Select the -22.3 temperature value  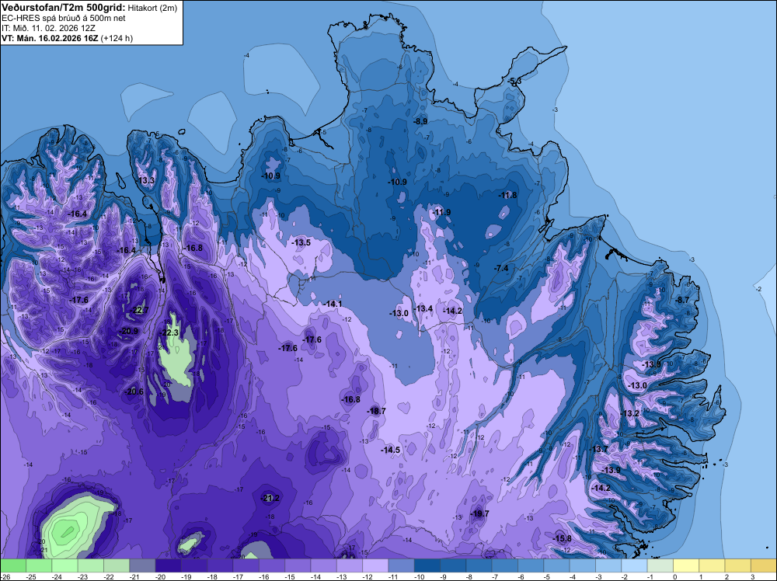click(169, 332)
